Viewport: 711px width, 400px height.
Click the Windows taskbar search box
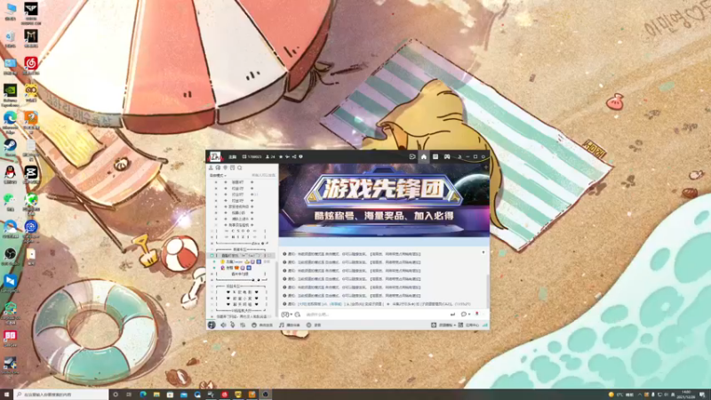pos(61,395)
